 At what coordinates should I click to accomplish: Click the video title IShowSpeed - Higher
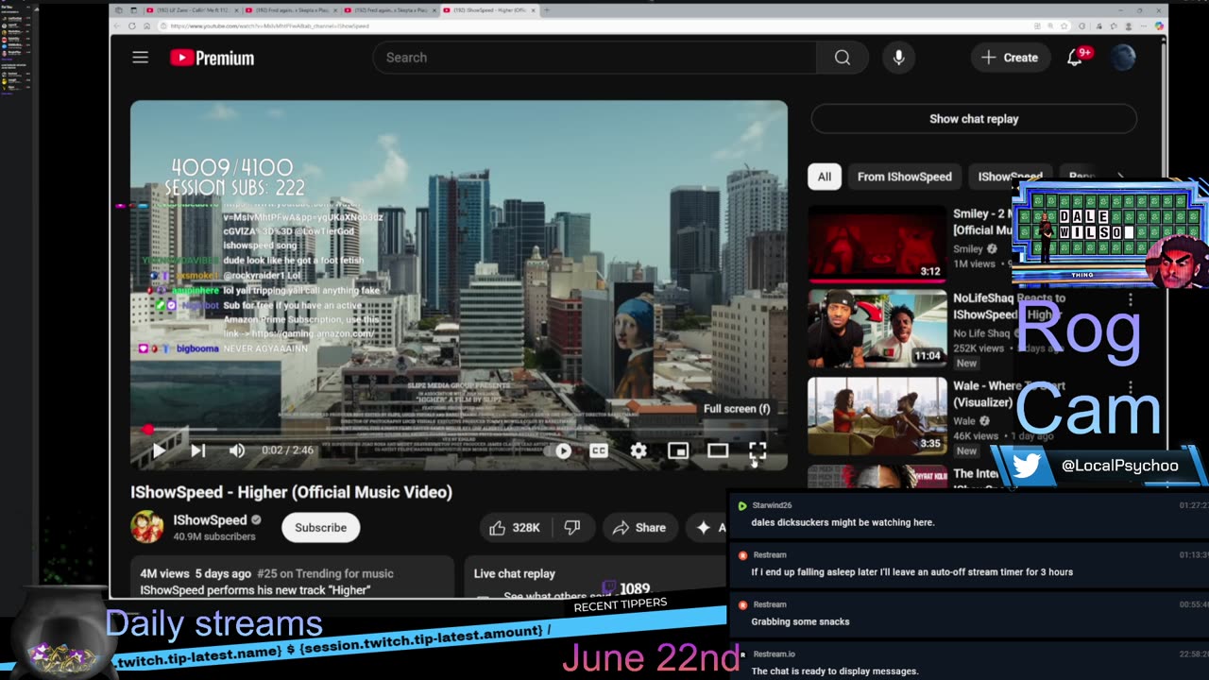point(291,492)
